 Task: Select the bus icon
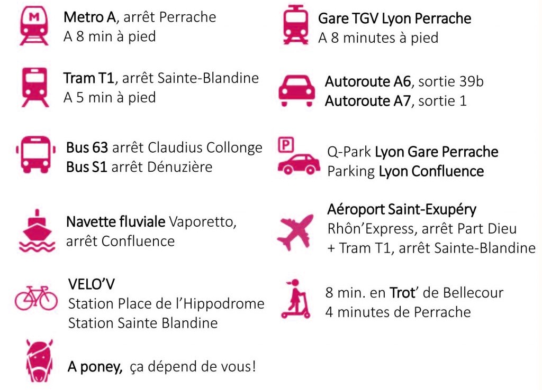(x=35, y=154)
